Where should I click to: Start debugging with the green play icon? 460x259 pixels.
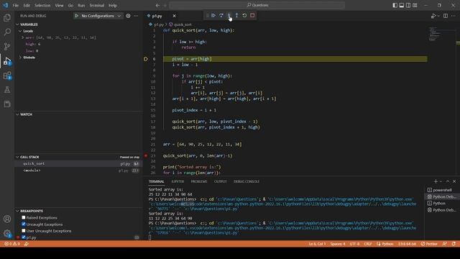pos(77,16)
